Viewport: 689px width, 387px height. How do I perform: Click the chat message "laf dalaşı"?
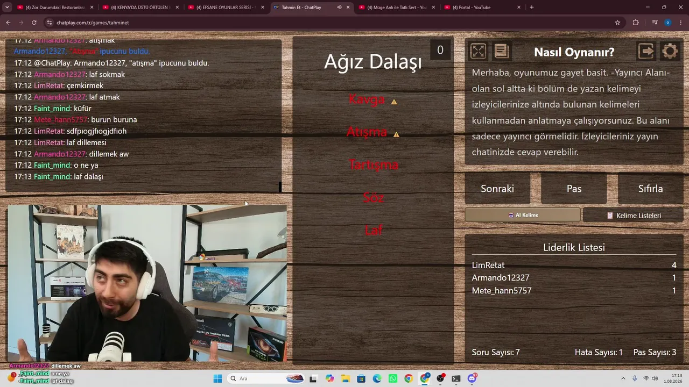88,176
